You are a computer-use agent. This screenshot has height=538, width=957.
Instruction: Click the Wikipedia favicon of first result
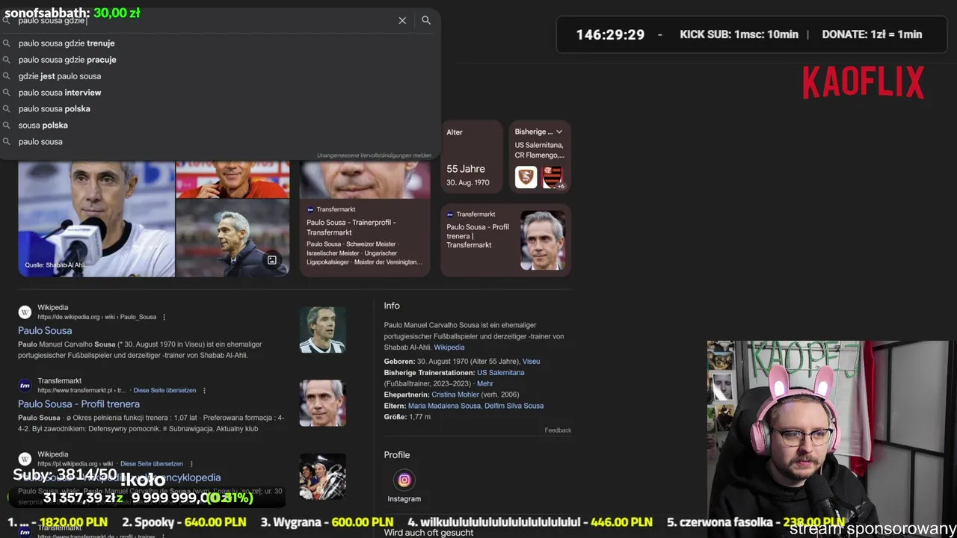(x=25, y=312)
